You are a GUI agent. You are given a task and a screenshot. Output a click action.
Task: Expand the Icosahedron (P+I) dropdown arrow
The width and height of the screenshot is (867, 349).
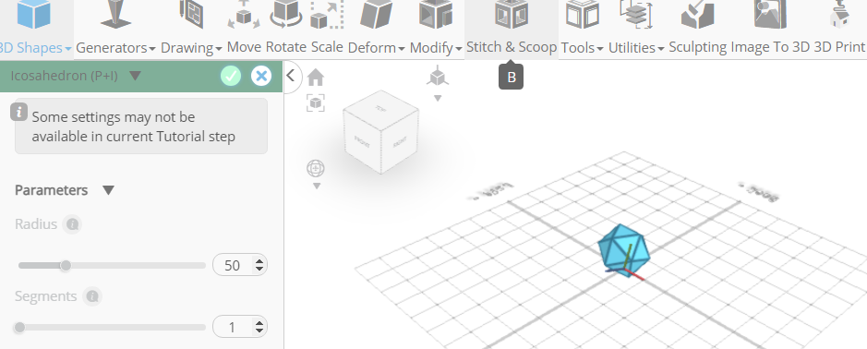click(x=136, y=76)
